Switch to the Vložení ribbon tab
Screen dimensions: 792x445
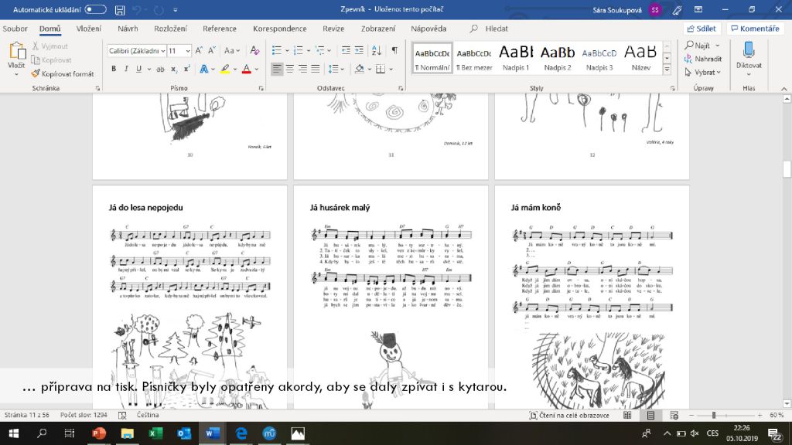pyautogui.click(x=88, y=29)
